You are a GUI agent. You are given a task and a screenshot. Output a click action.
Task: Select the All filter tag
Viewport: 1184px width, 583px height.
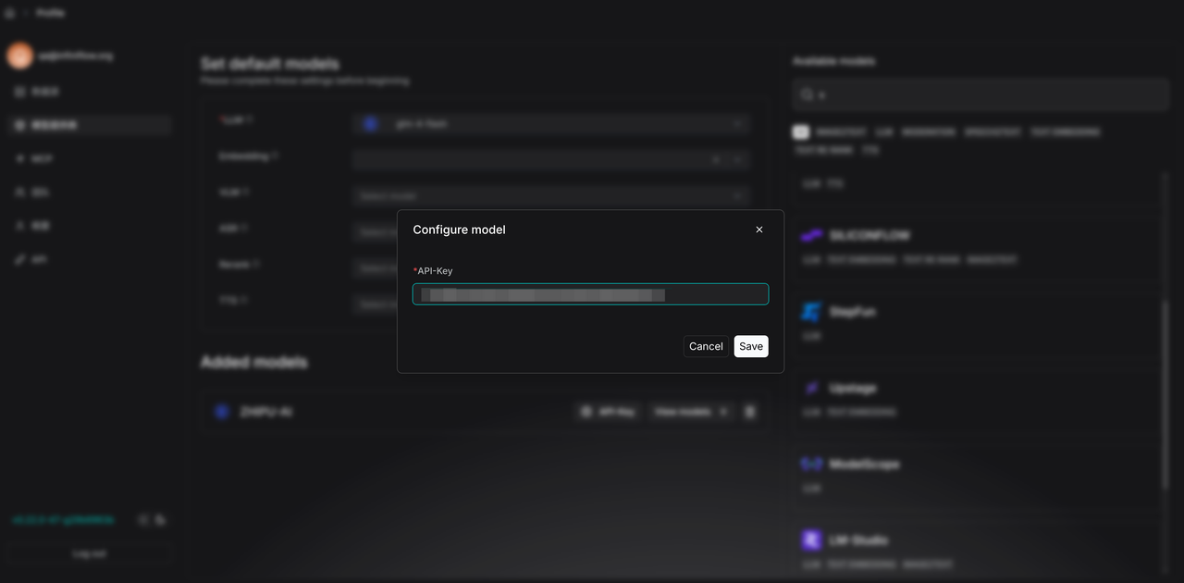click(800, 132)
